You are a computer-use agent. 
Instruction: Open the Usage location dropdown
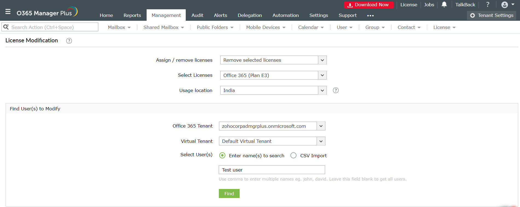click(273, 90)
